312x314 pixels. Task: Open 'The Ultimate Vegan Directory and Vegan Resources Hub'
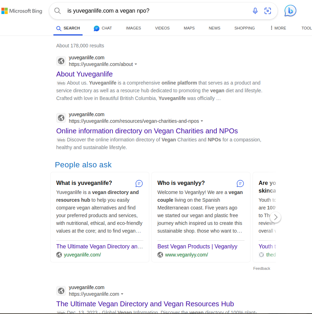(145, 304)
